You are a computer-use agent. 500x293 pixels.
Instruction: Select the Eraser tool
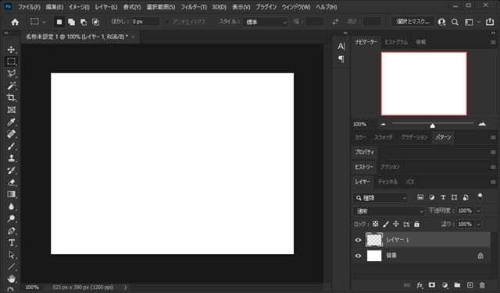click(x=11, y=182)
